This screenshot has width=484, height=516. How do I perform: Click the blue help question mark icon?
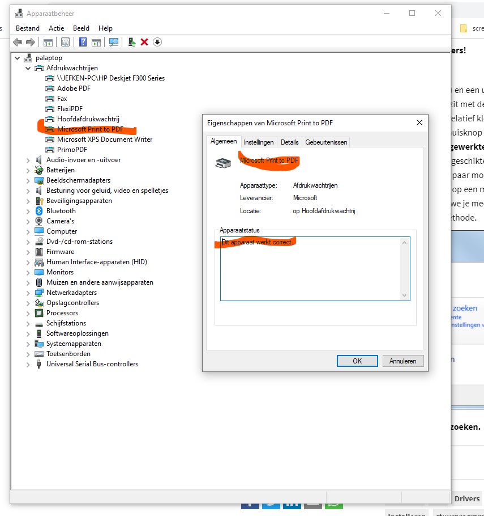click(x=83, y=42)
